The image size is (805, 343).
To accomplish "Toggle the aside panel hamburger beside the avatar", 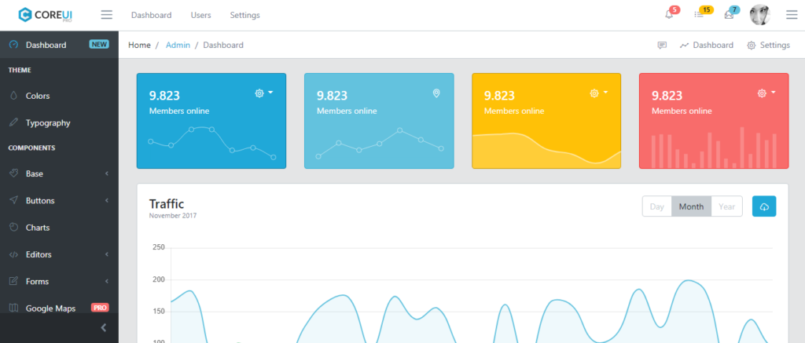I will 791,15.
